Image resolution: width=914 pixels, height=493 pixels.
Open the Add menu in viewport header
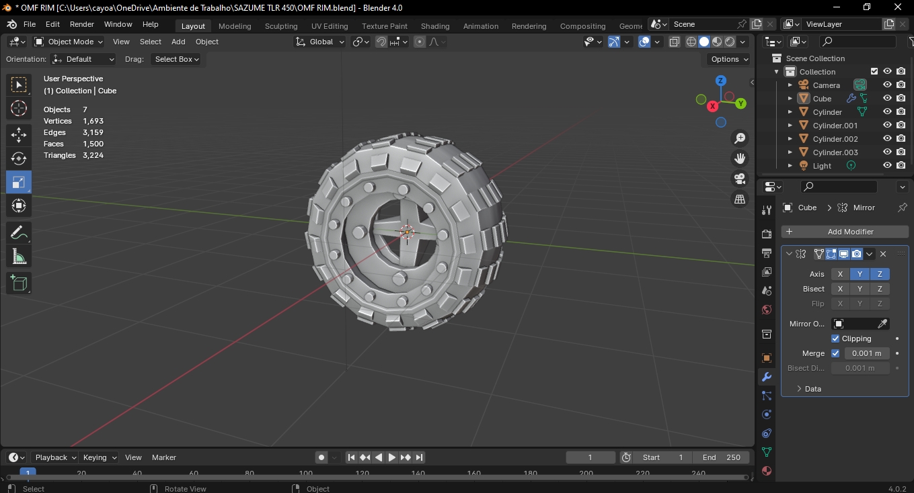[x=178, y=42]
